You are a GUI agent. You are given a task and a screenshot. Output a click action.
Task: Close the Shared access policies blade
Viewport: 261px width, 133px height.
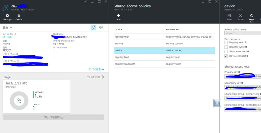[216, 2]
